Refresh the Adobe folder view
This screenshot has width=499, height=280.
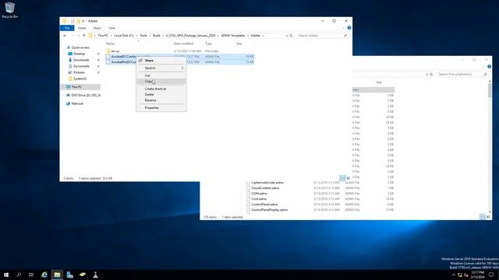pos(291,36)
